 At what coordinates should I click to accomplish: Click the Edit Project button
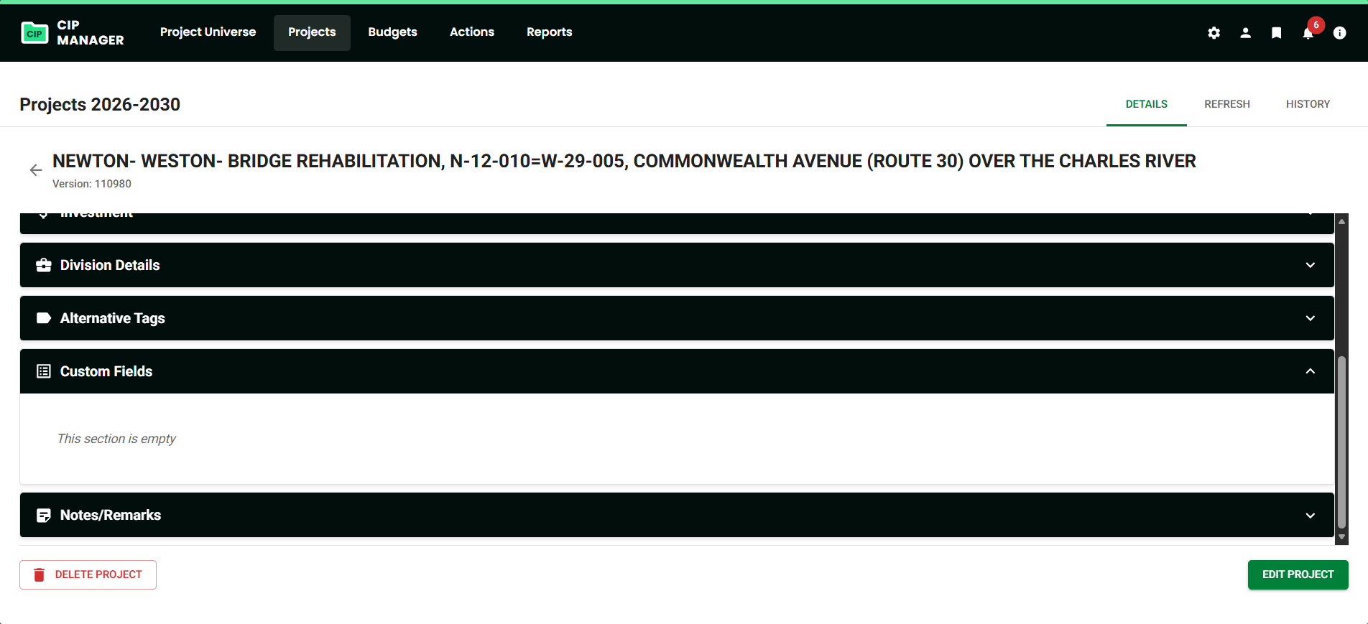(x=1298, y=574)
